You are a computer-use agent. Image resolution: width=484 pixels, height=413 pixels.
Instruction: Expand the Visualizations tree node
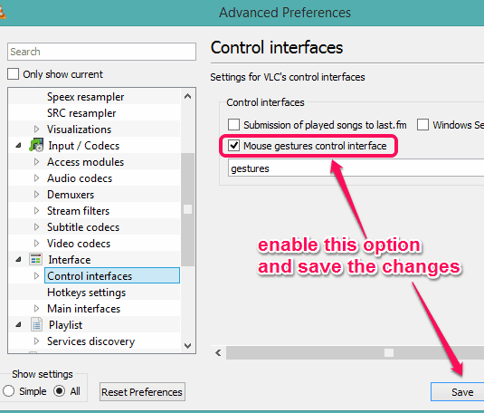coord(36,129)
